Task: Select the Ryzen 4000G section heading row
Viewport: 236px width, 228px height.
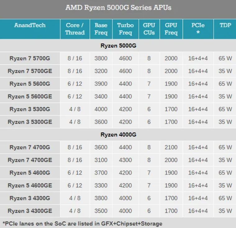Action: (118, 135)
